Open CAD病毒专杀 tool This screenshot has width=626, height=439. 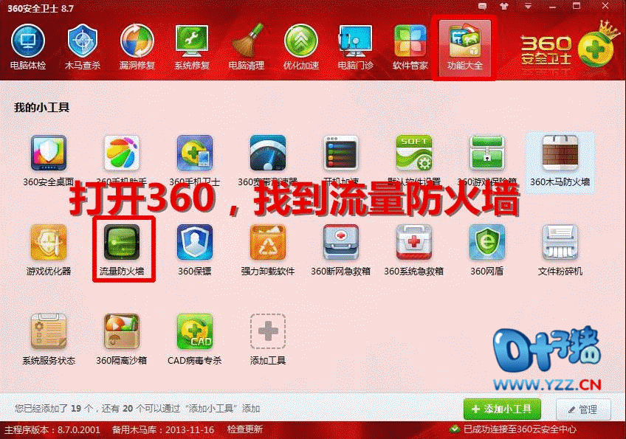point(194,339)
